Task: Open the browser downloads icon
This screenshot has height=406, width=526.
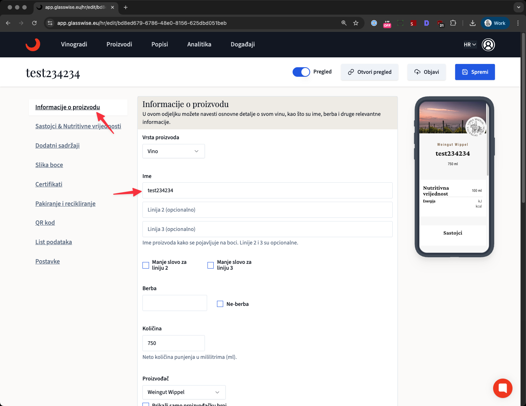Action: click(473, 23)
